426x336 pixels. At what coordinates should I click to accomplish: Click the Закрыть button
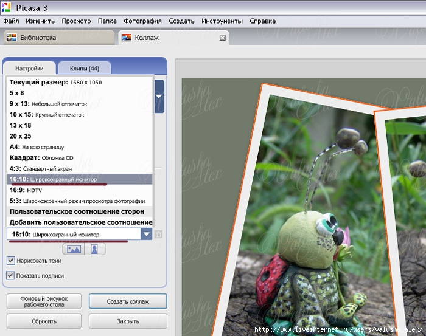[128, 321]
